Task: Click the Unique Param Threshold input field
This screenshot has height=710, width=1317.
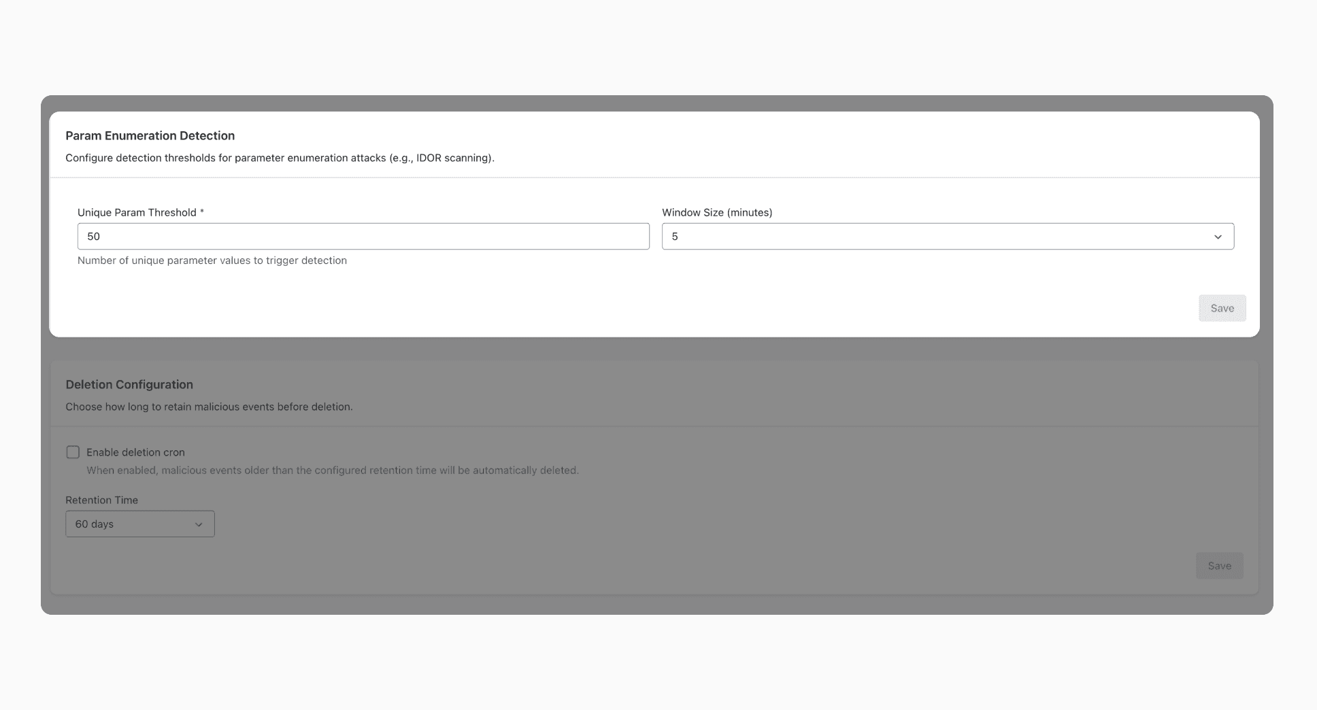Action: pos(363,236)
